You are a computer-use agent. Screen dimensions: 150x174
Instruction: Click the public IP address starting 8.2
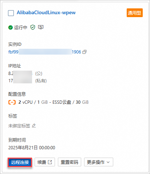point(20,73)
